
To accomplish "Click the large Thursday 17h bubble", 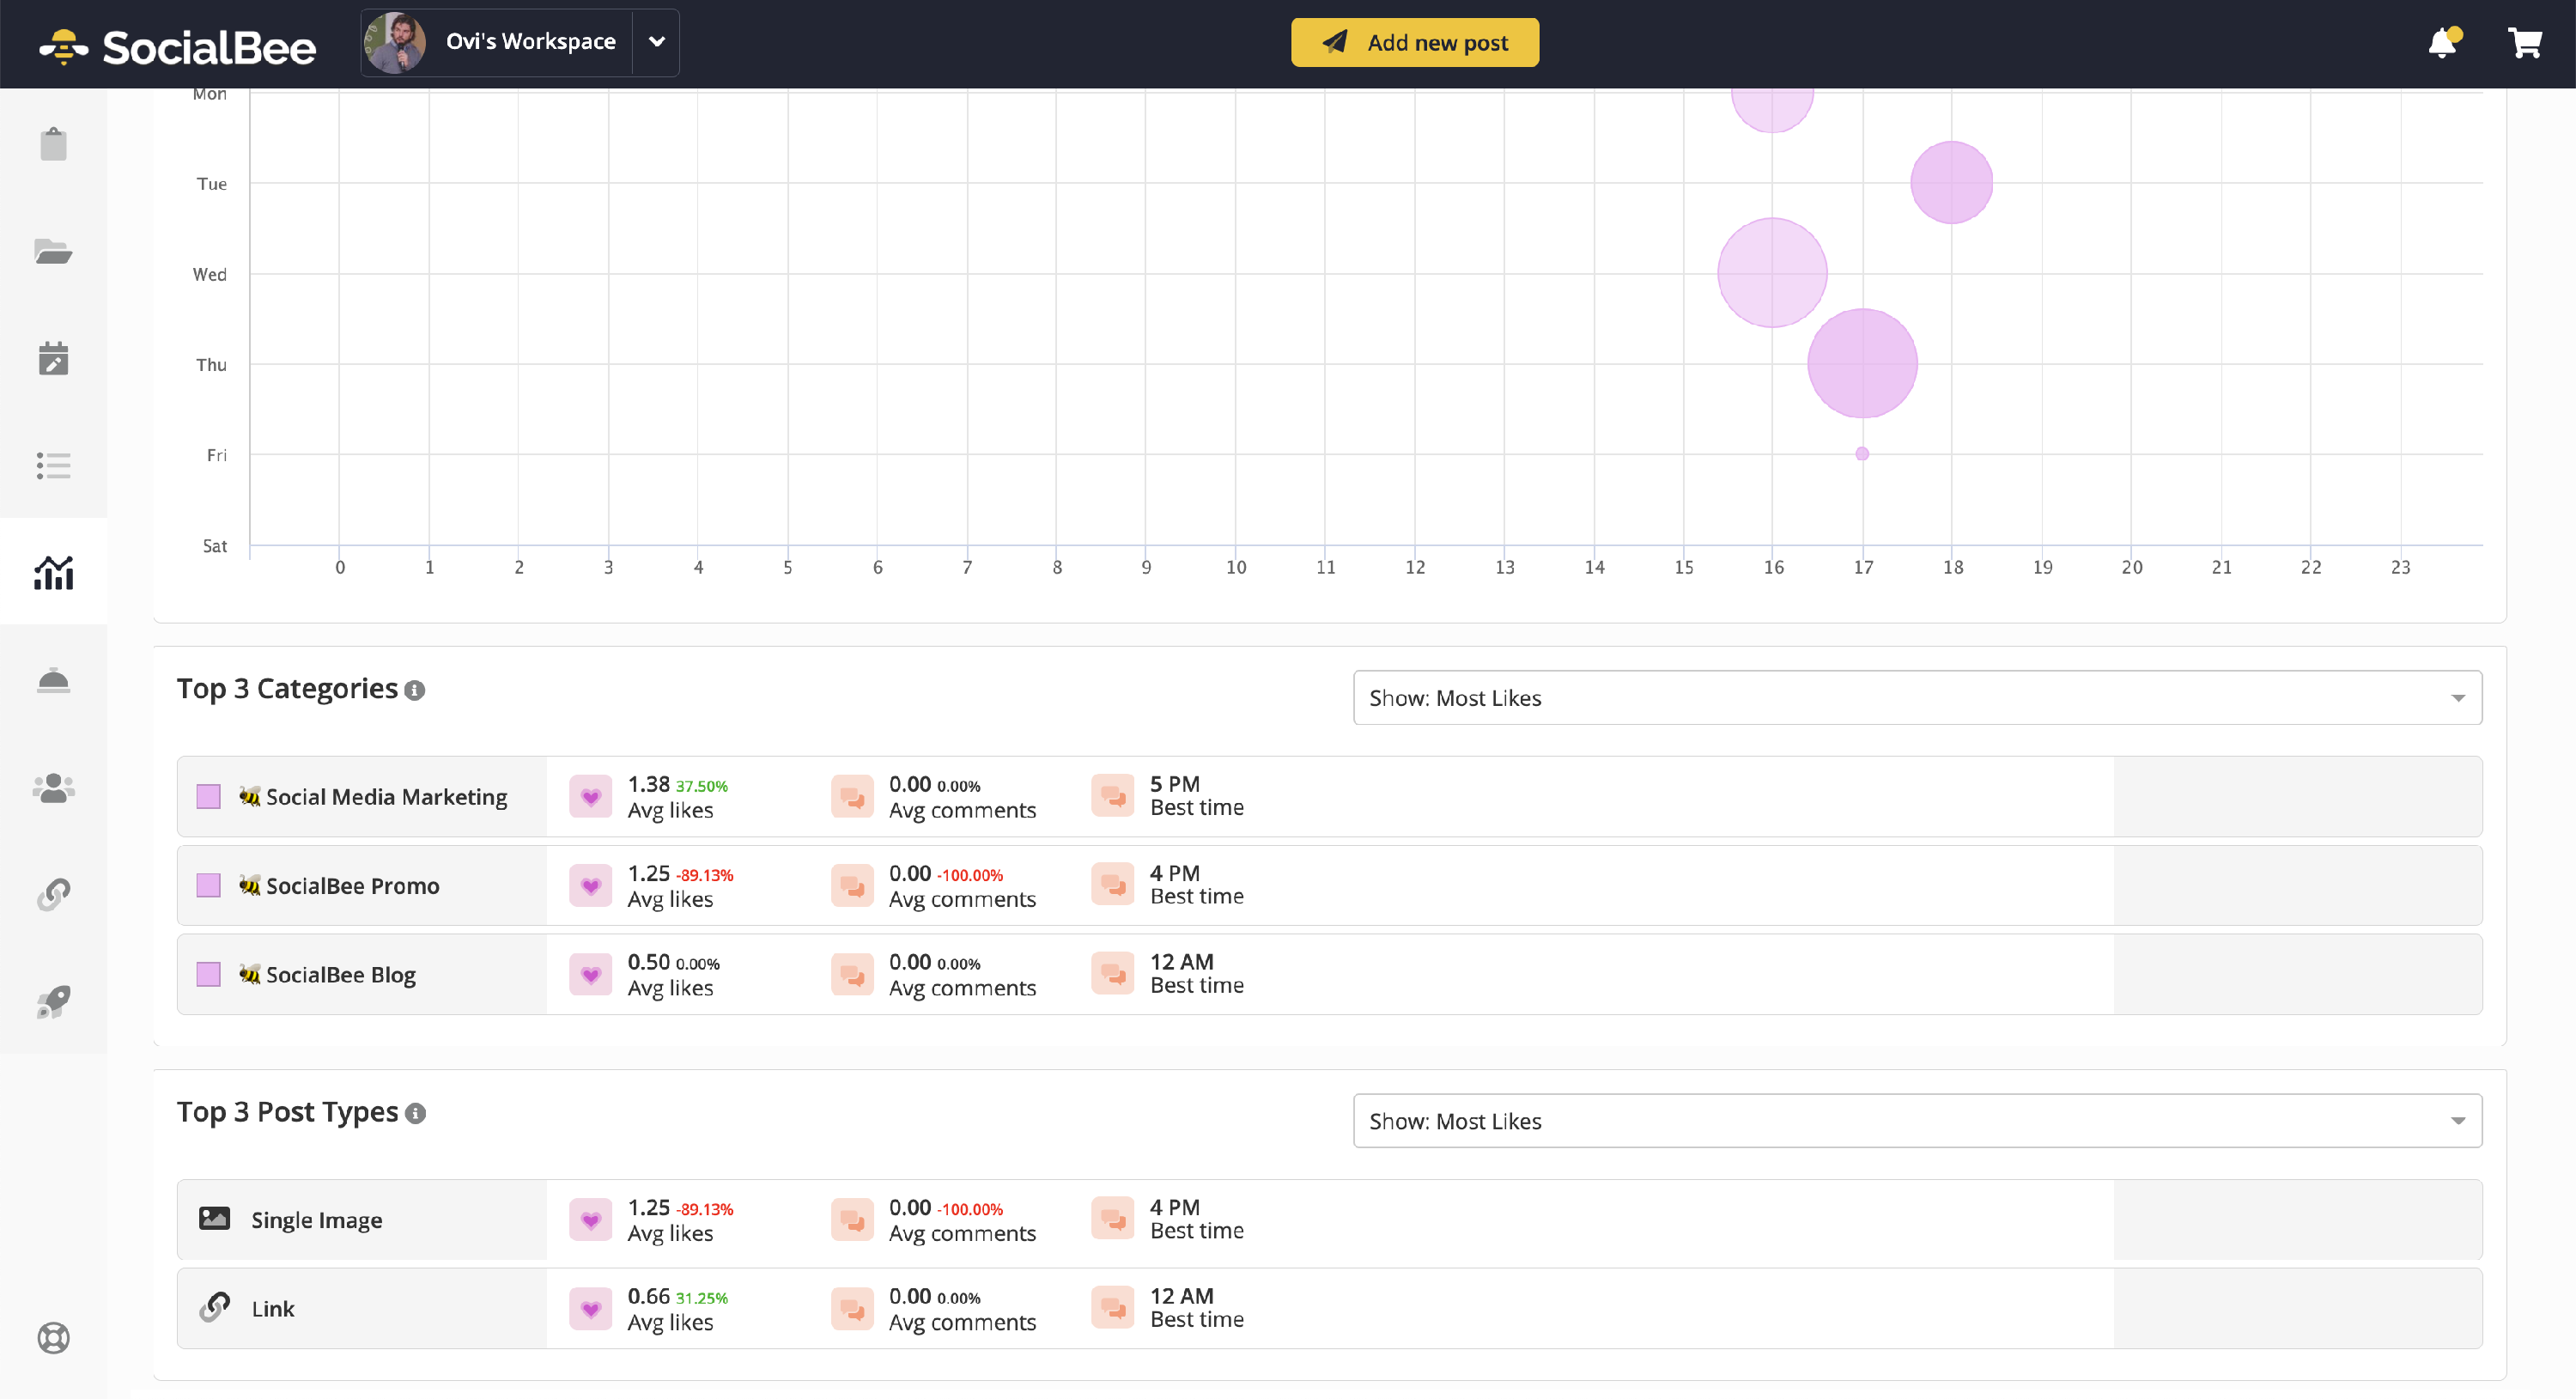I will [x=1862, y=363].
